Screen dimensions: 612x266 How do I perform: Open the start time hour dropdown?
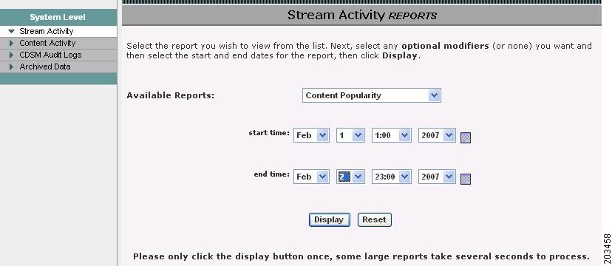pos(391,135)
